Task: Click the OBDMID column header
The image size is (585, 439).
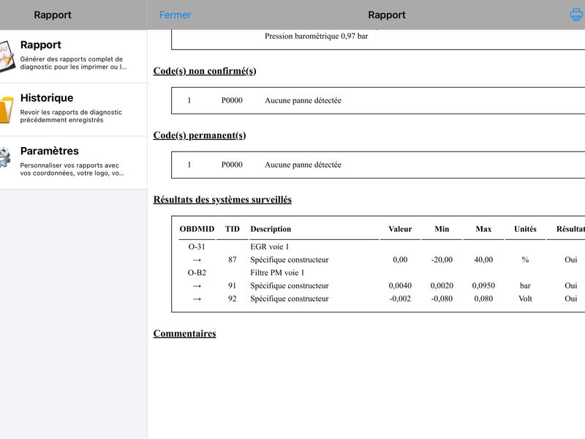Action: coord(197,229)
